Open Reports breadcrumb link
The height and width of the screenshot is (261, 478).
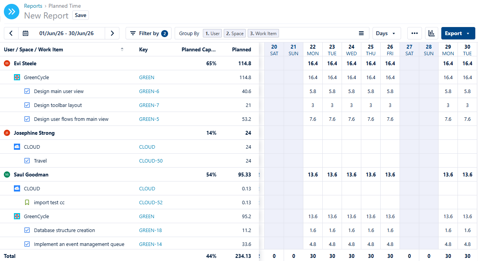coord(33,6)
